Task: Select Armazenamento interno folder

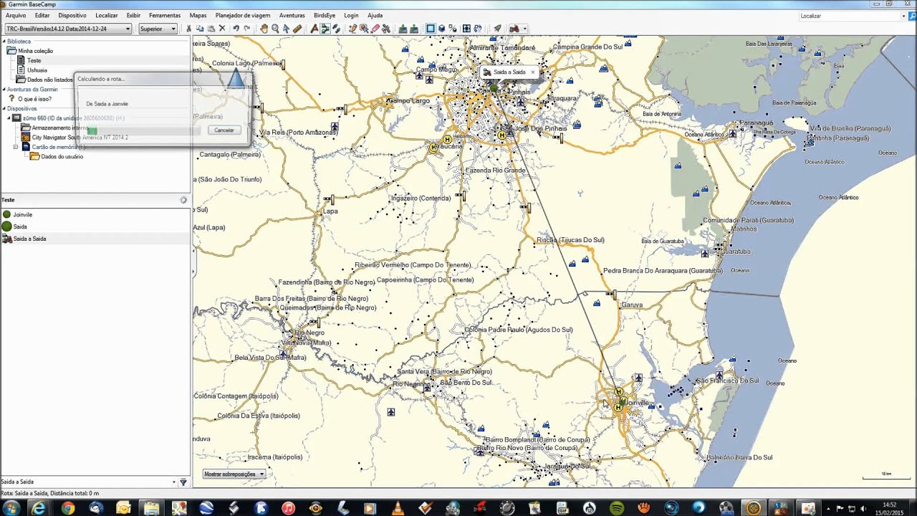Action: [59, 128]
